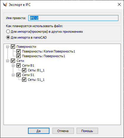The width and height of the screenshot is (124, 138).
Task: Toggle the Сети S1 checkbox
Action: pos(19,75)
